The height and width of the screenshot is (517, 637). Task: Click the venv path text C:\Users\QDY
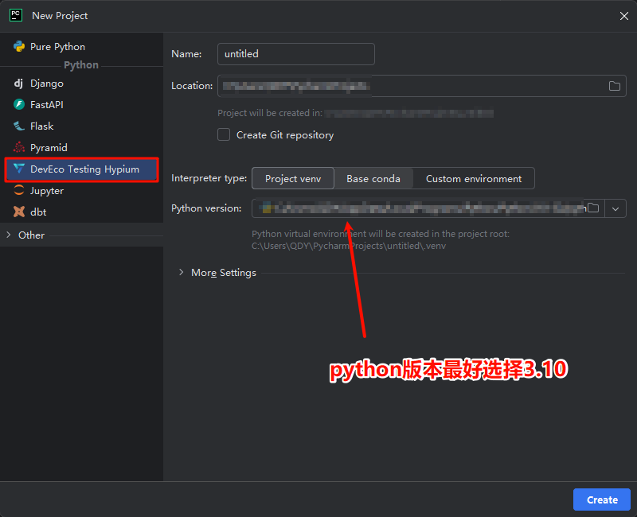(x=349, y=246)
